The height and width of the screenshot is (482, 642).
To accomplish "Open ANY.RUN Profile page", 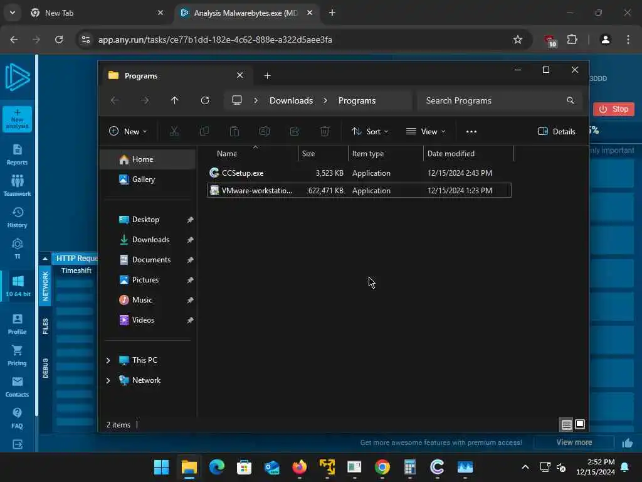I will click(17, 324).
